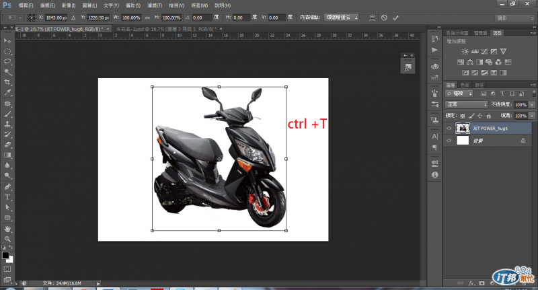Add a Brightness/Contrast adjustment

point(465,52)
